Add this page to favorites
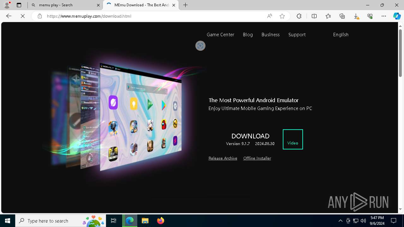The height and width of the screenshot is (227, 404). [282, 16]
